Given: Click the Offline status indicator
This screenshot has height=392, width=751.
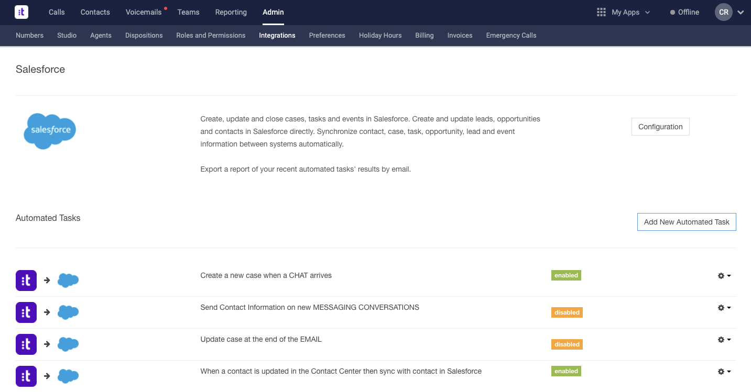Looking at the screenshot, I should (x=684, y=12).
